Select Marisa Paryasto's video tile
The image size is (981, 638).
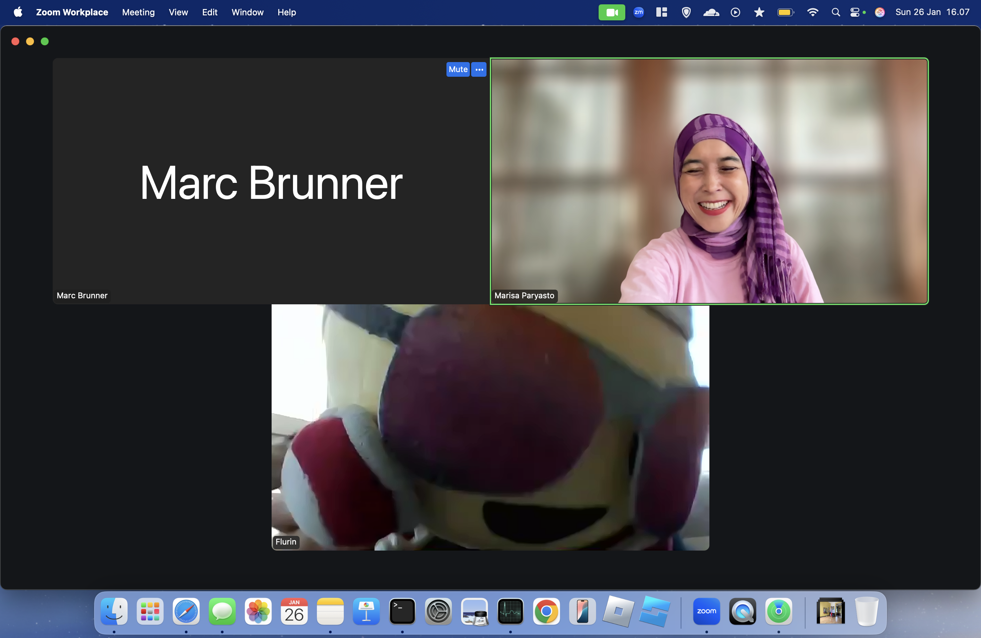point(709,181)
